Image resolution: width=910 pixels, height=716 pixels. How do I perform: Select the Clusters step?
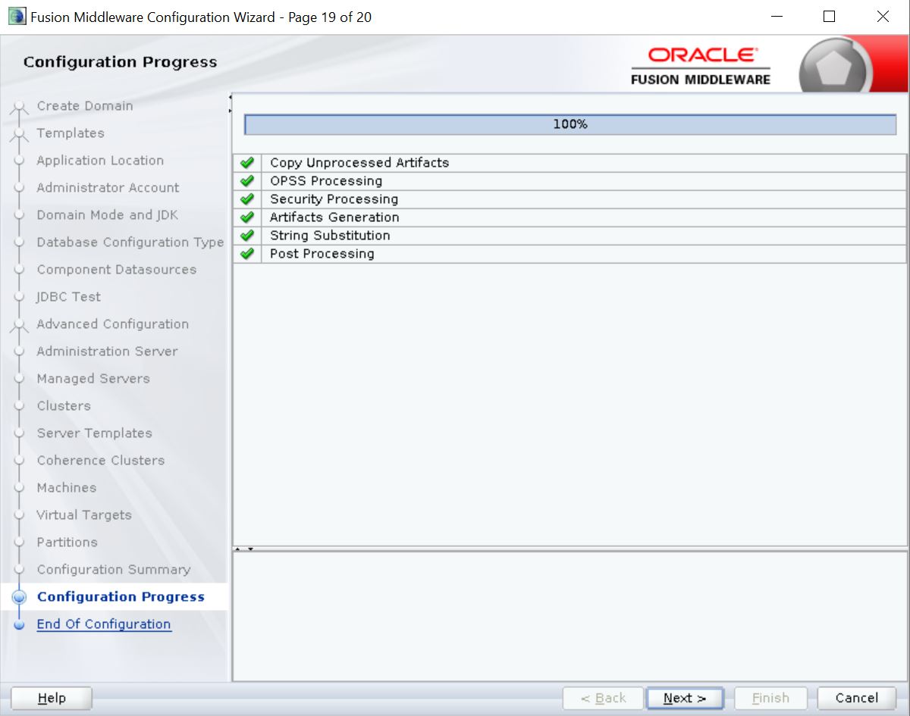click(x=64, y=406)
